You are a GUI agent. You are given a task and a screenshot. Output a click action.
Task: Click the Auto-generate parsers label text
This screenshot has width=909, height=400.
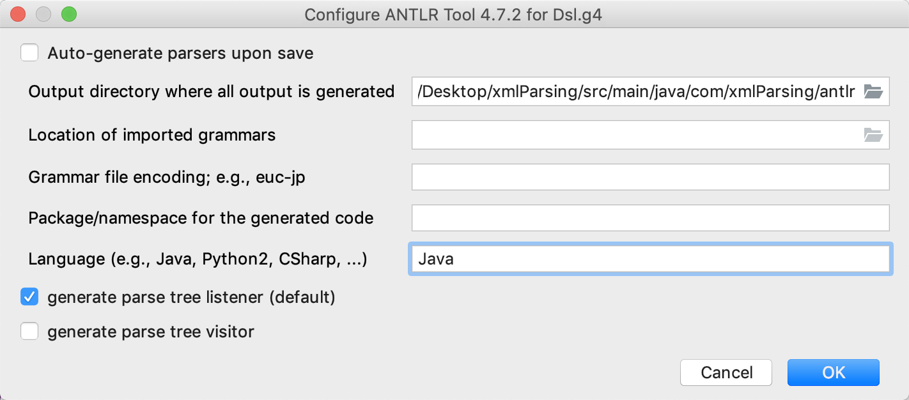tap(179, 53)
